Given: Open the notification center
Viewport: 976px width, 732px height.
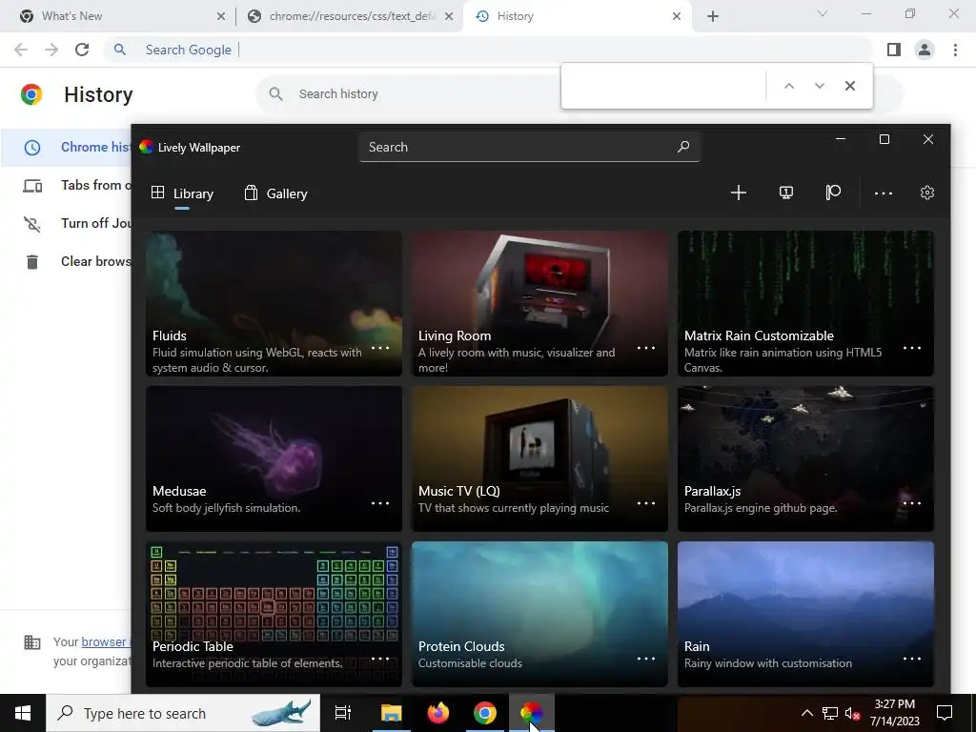Looking at the screenshot, I should (x=945, y=713).
